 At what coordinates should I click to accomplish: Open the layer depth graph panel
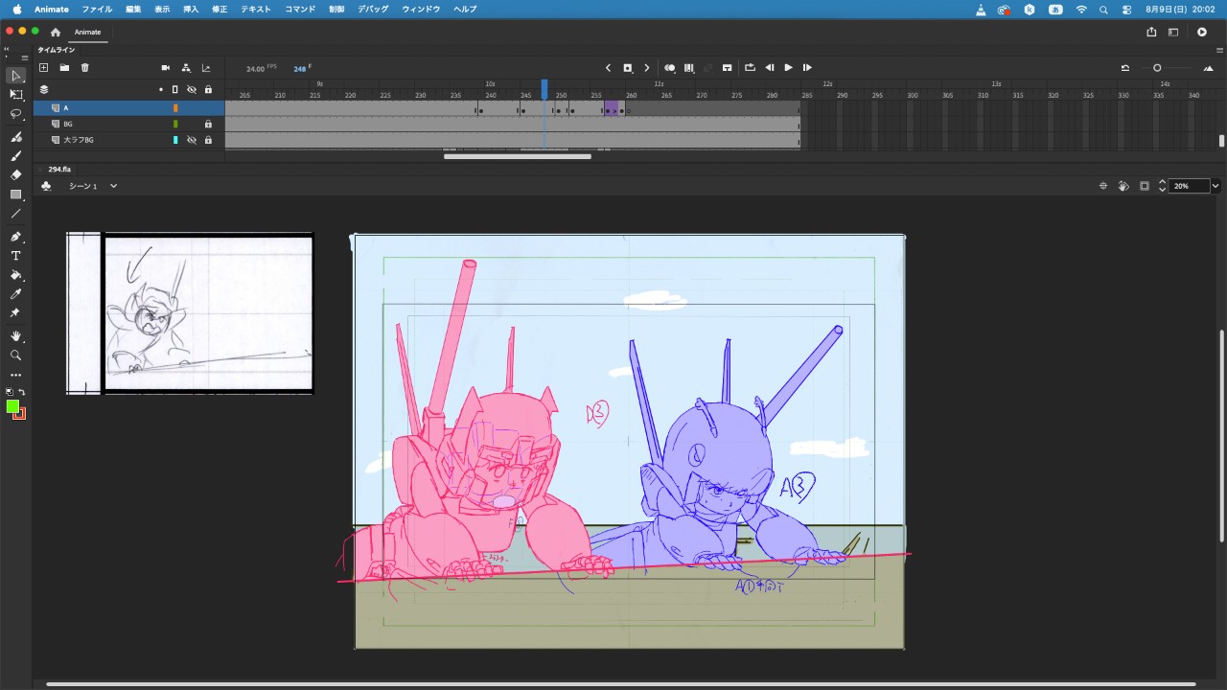point(206,68)
